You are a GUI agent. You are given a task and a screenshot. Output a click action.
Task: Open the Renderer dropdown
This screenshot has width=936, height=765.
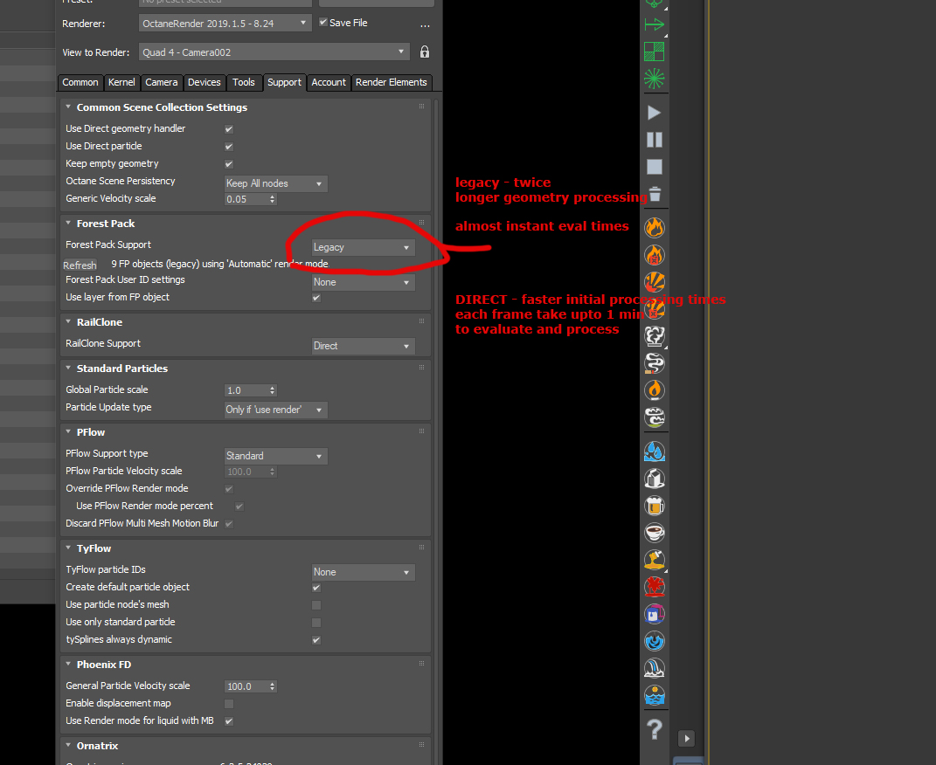point(225,24)
